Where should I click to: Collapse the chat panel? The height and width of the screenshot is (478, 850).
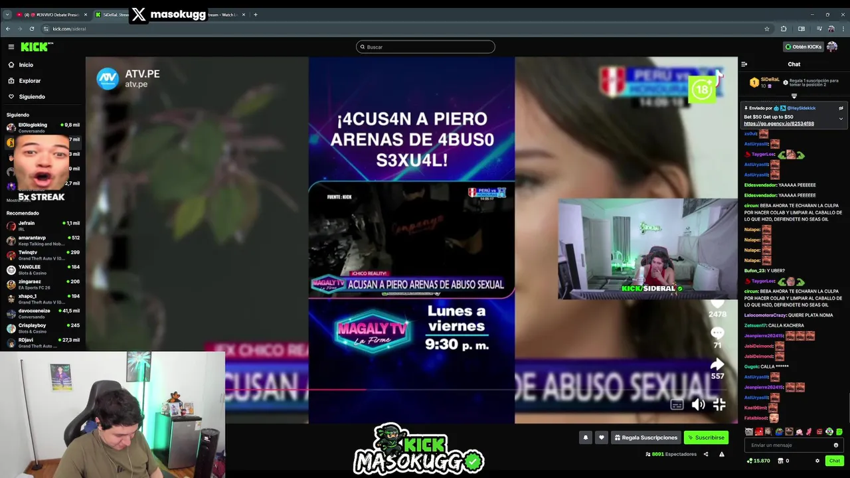pyautogui.click(x=744, y=64)
